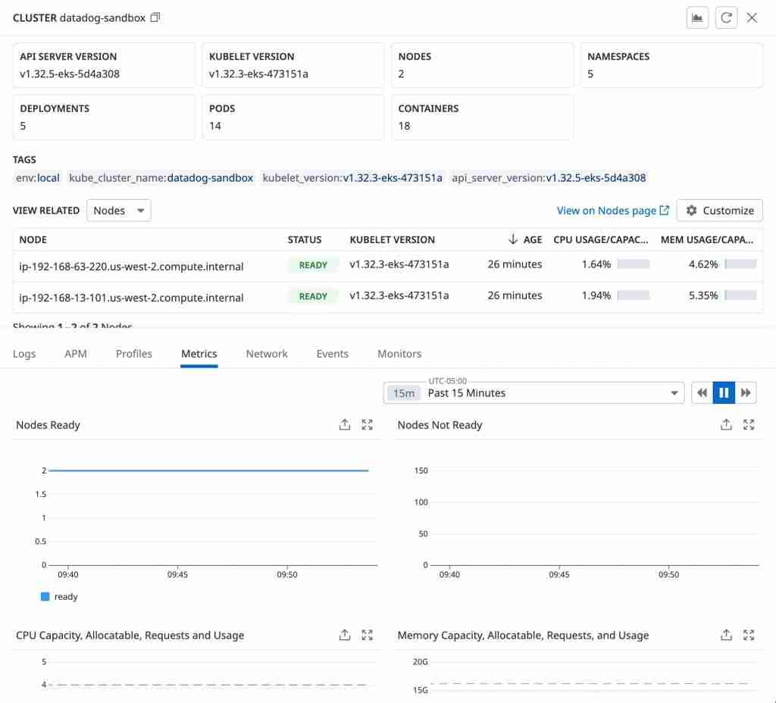Export the CPU Capacity graph
The width and height of the screenshot is (776, 703).
(x=345, y=635)
